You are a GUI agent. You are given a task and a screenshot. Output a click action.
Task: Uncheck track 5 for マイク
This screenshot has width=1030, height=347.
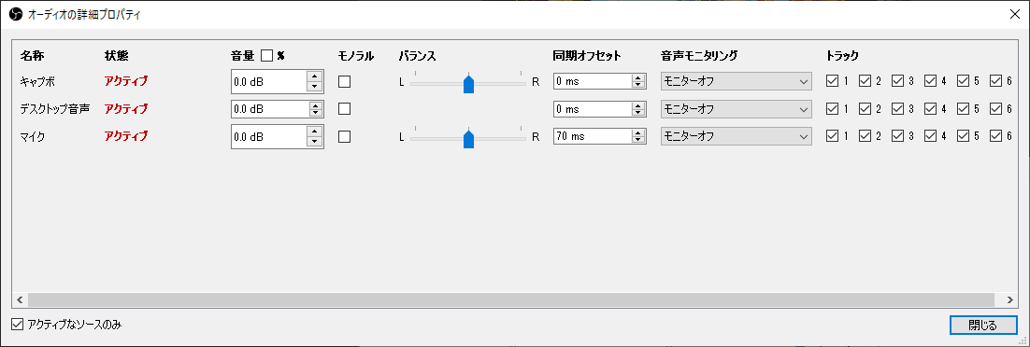tap(964, 136)
